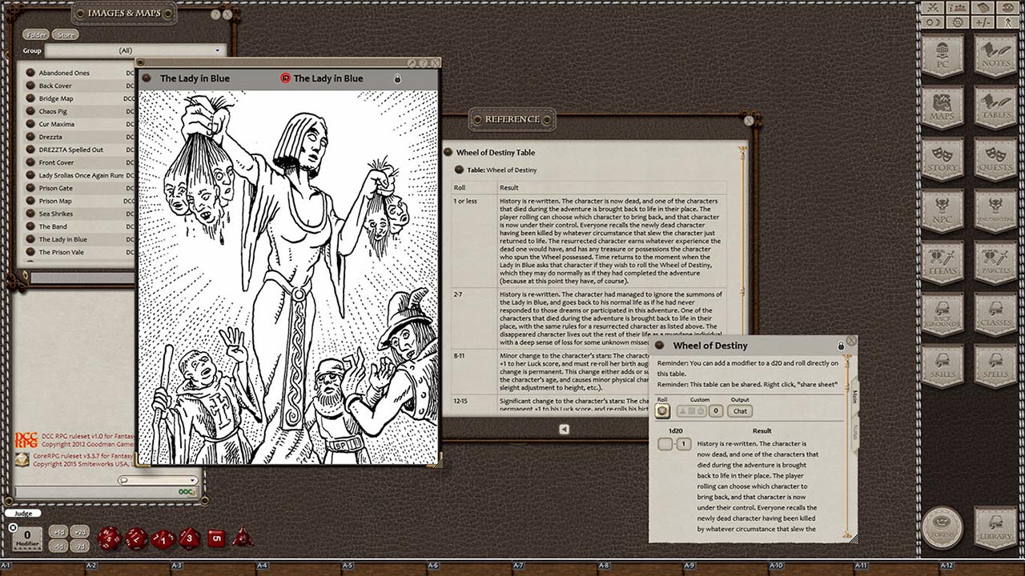Expand the Group dropdown showing (All)
Image resolution: width=1025 pixels, height=576 pixels.
(x=216, y=50)
